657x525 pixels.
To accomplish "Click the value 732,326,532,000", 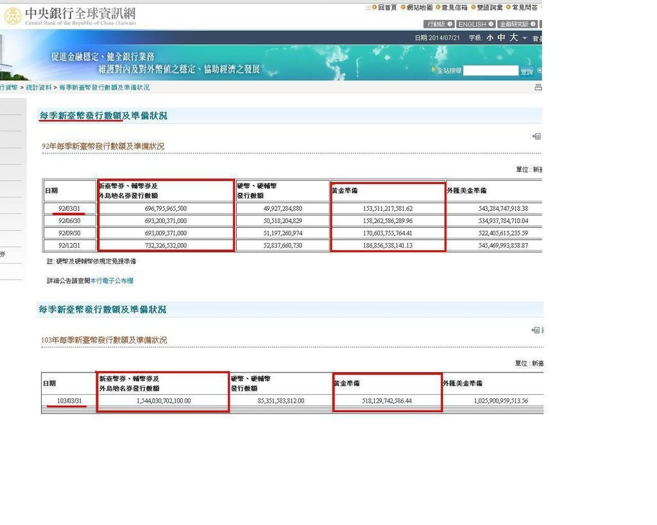I will [x=166, y=246].
